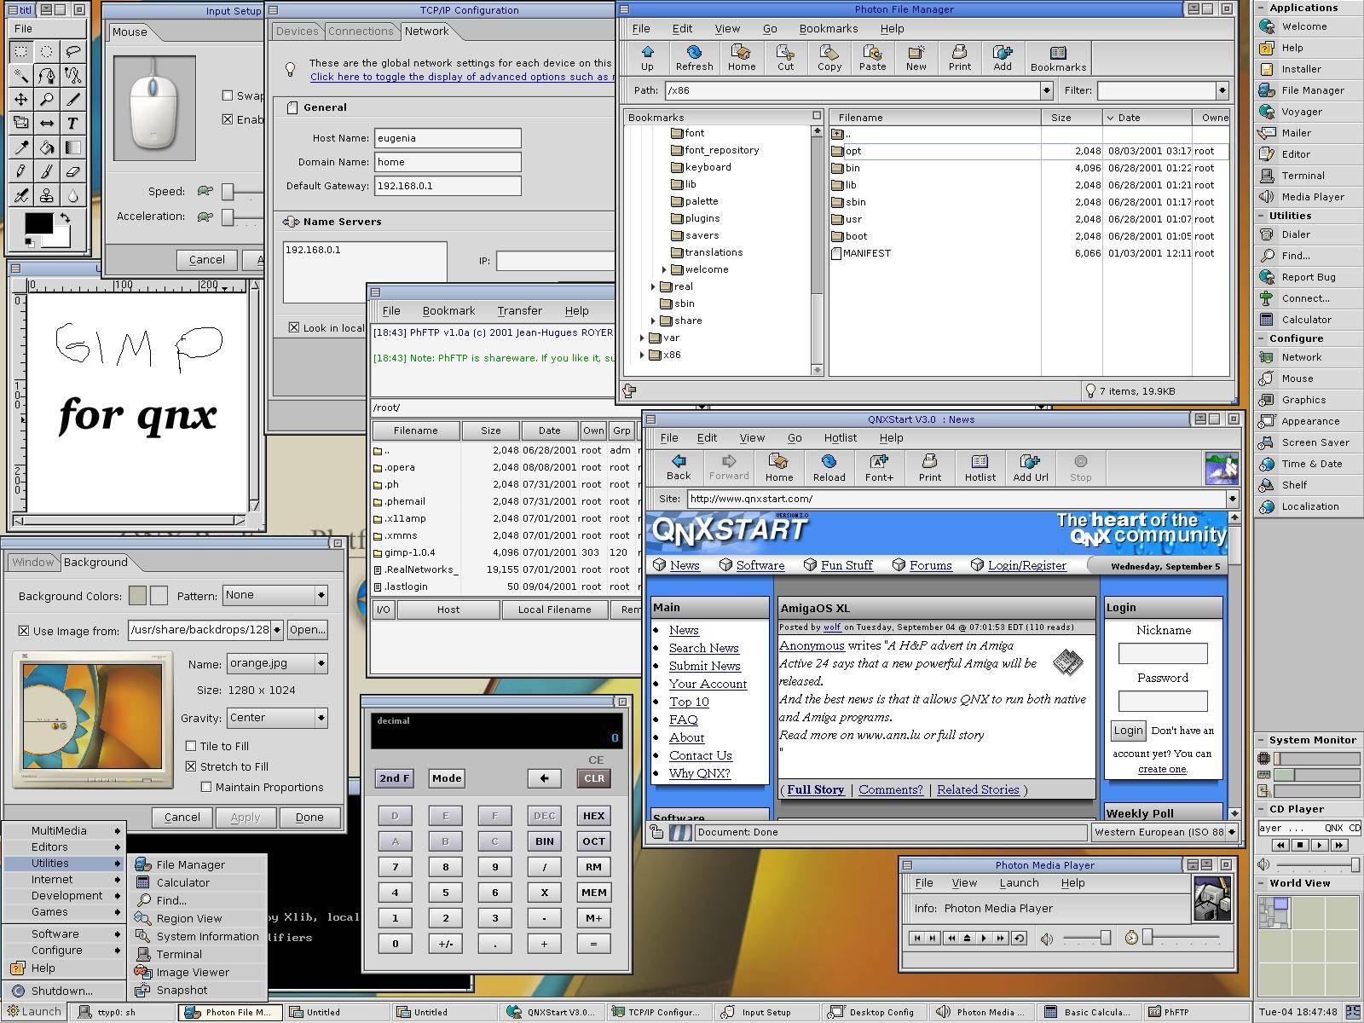1364x1023 pixels.
Task: Click Refresh in Photon File Manager toolbar
Action: click(694, 58)
